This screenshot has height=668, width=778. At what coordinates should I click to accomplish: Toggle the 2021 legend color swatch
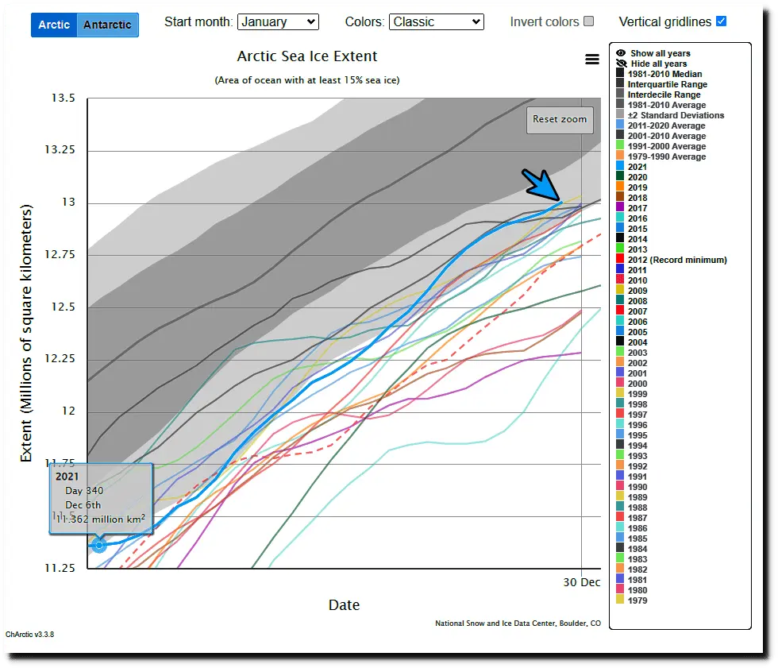[x=620, y=167]
